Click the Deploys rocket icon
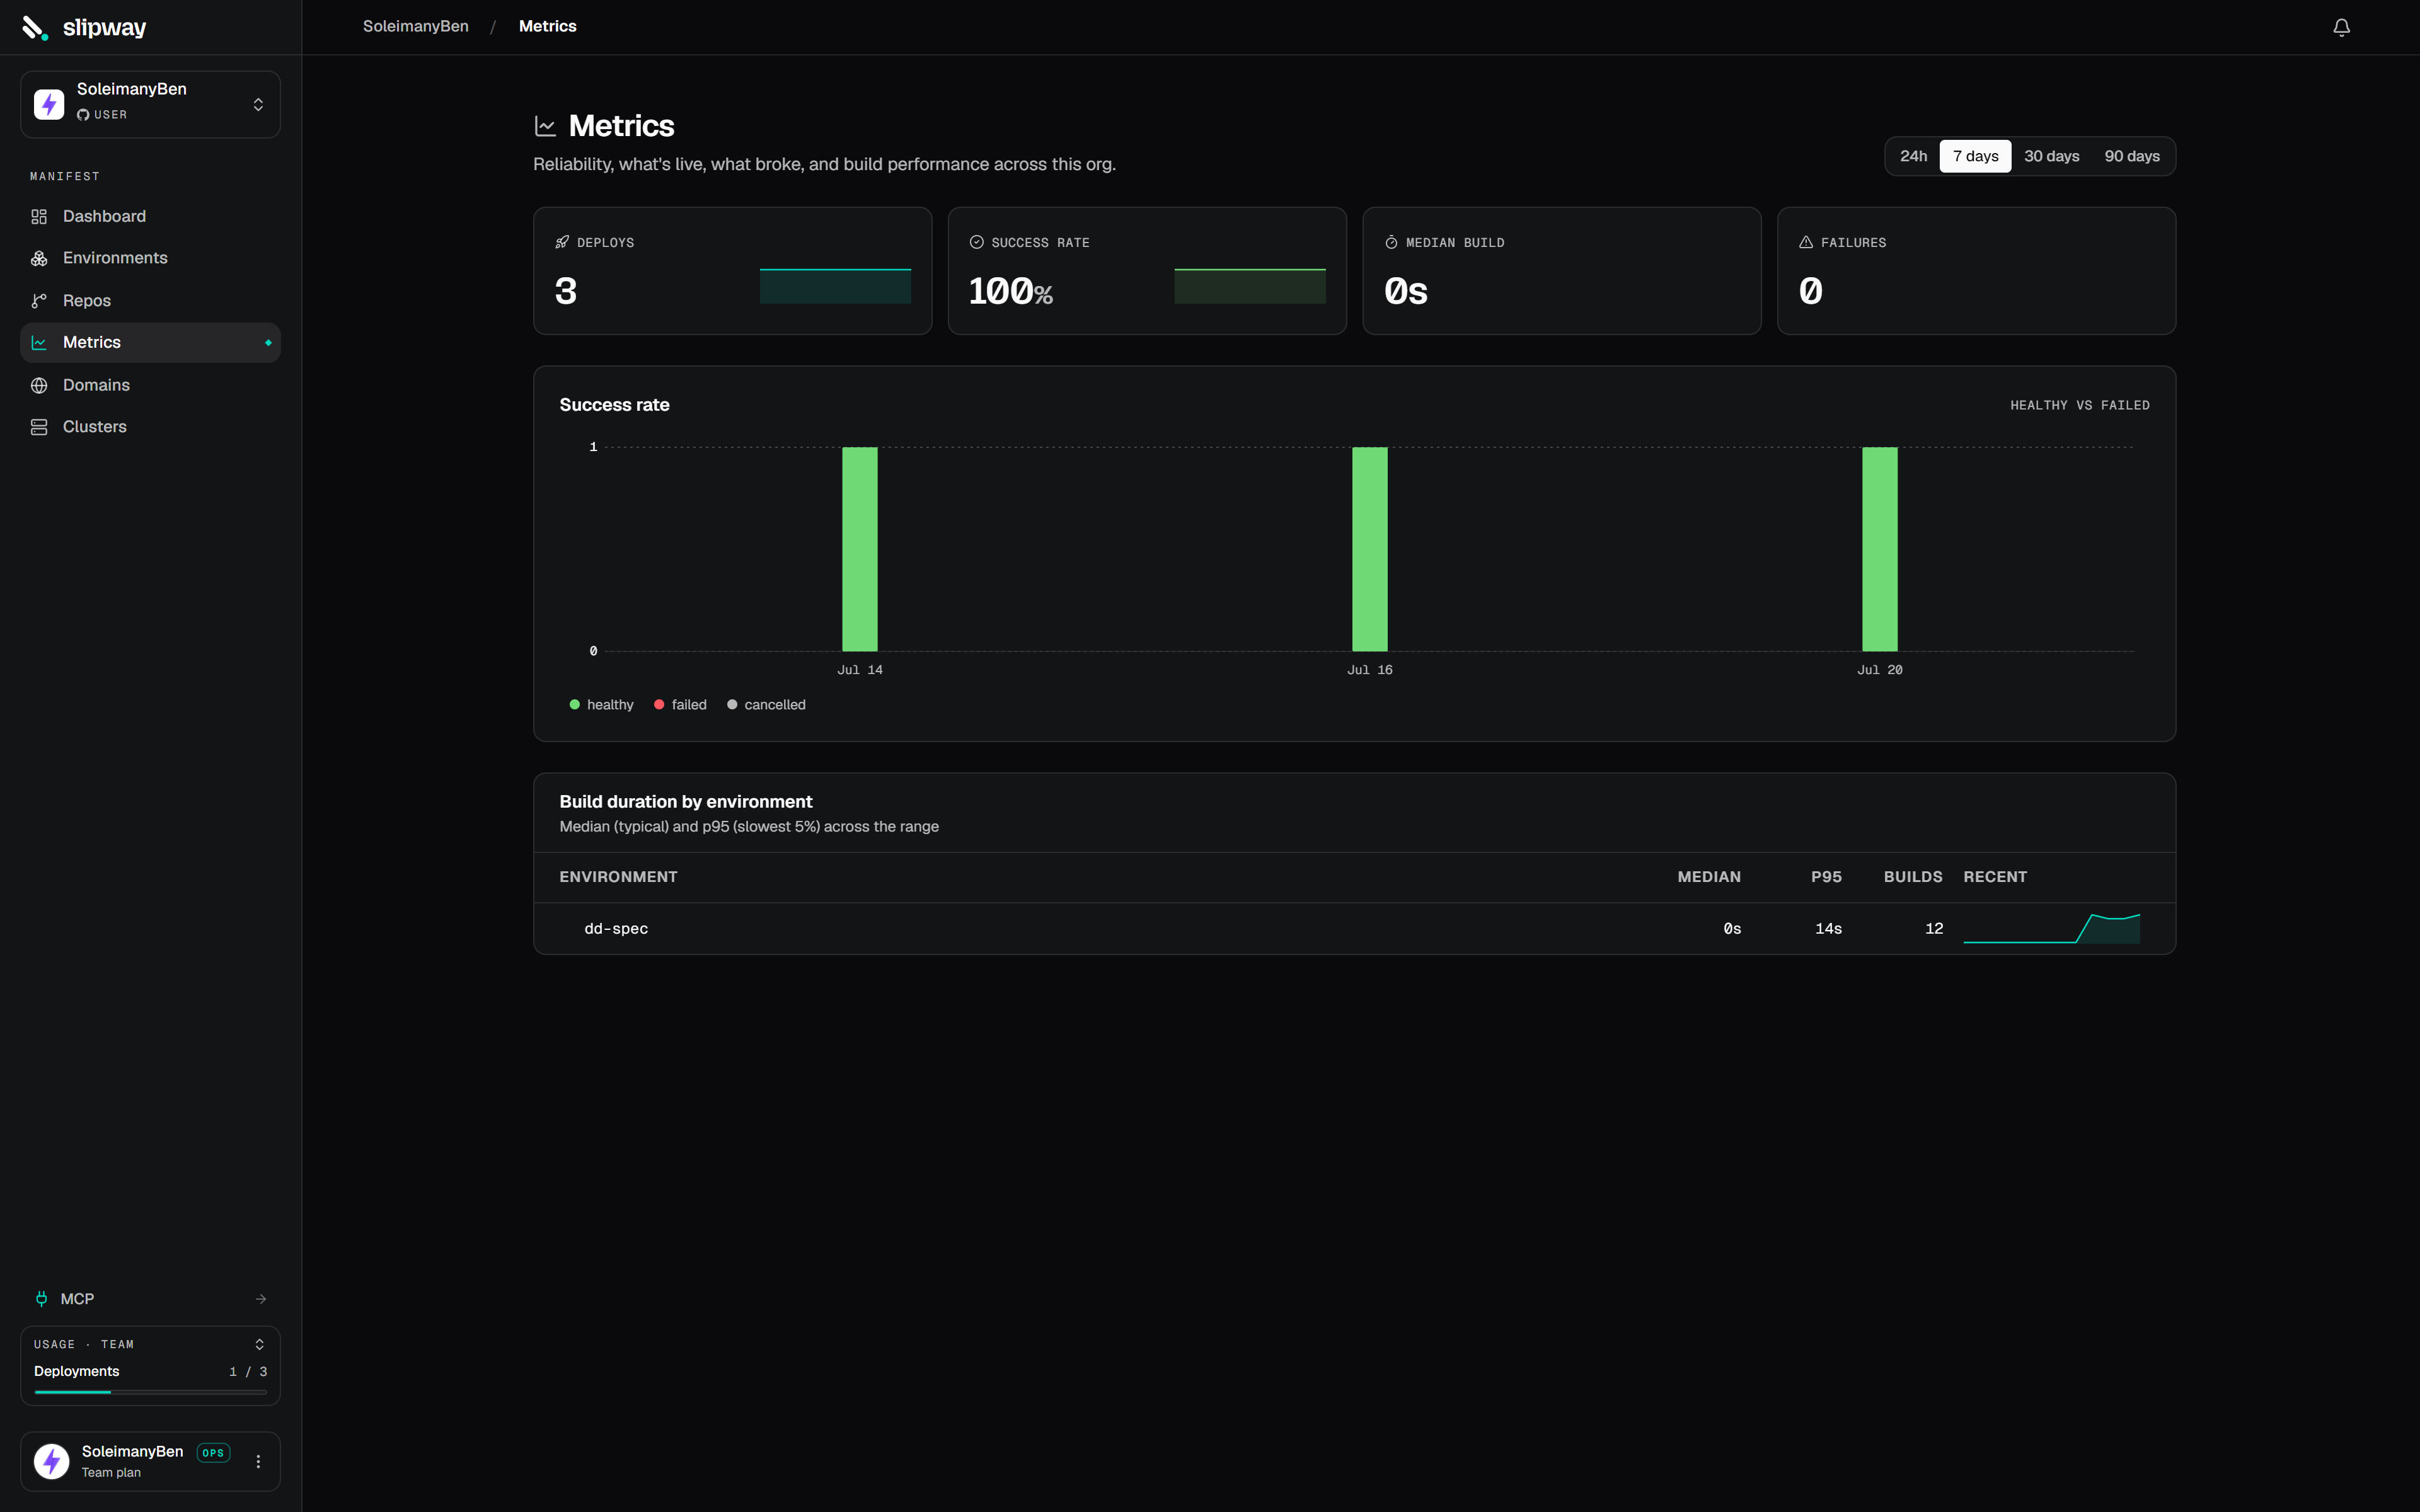2420x1512 pixels. pos(562,242)
